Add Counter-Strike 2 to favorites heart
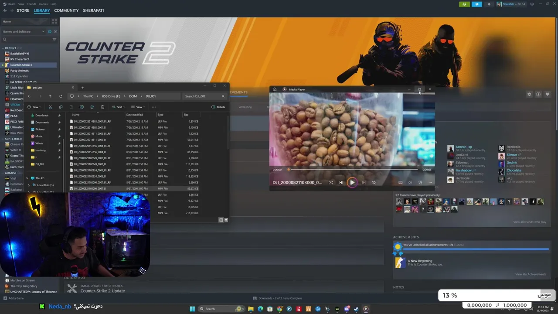558x314 pixels. (548, 94)
